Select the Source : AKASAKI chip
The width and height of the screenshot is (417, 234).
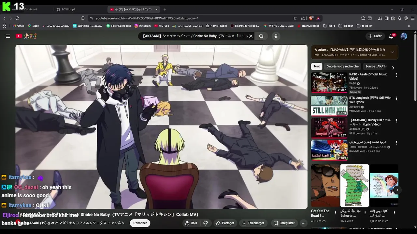[x=376, y=66]
